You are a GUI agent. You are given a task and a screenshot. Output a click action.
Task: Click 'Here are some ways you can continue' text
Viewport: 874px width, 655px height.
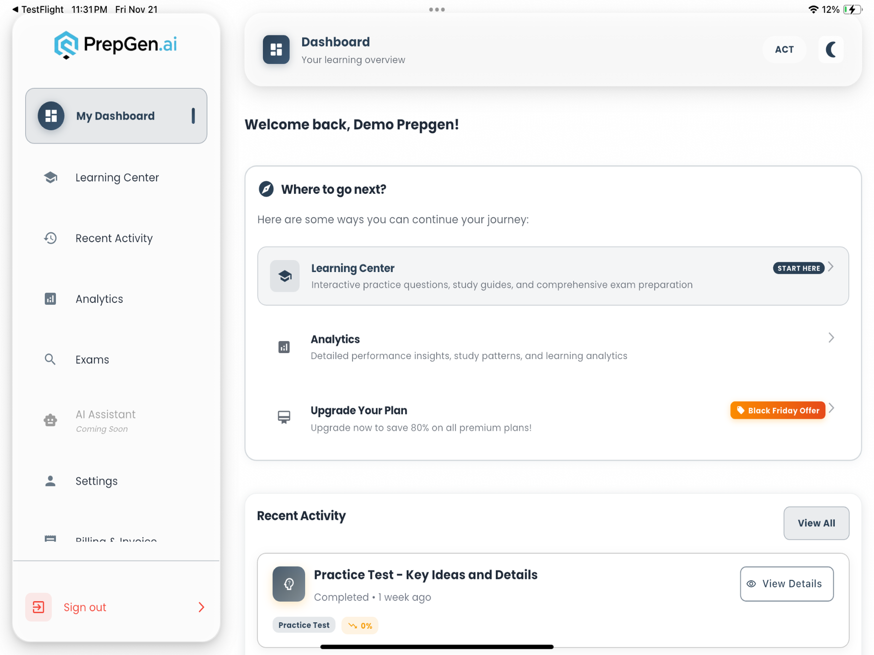tap(393, 220)
